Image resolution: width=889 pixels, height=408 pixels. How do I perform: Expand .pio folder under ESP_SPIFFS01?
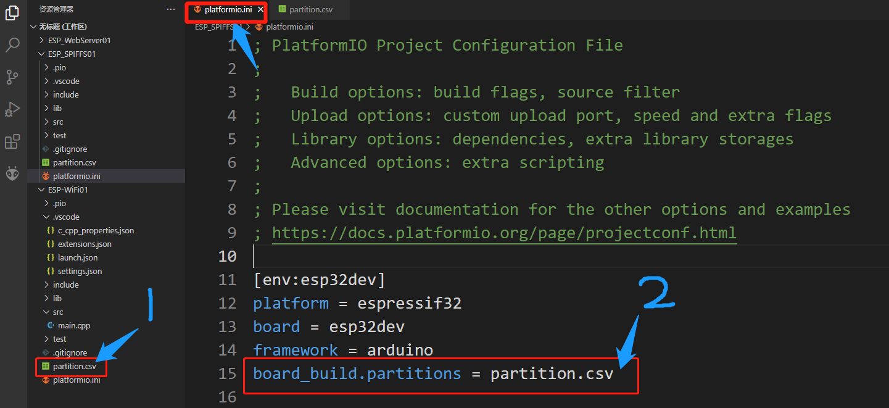pos(105,67)
